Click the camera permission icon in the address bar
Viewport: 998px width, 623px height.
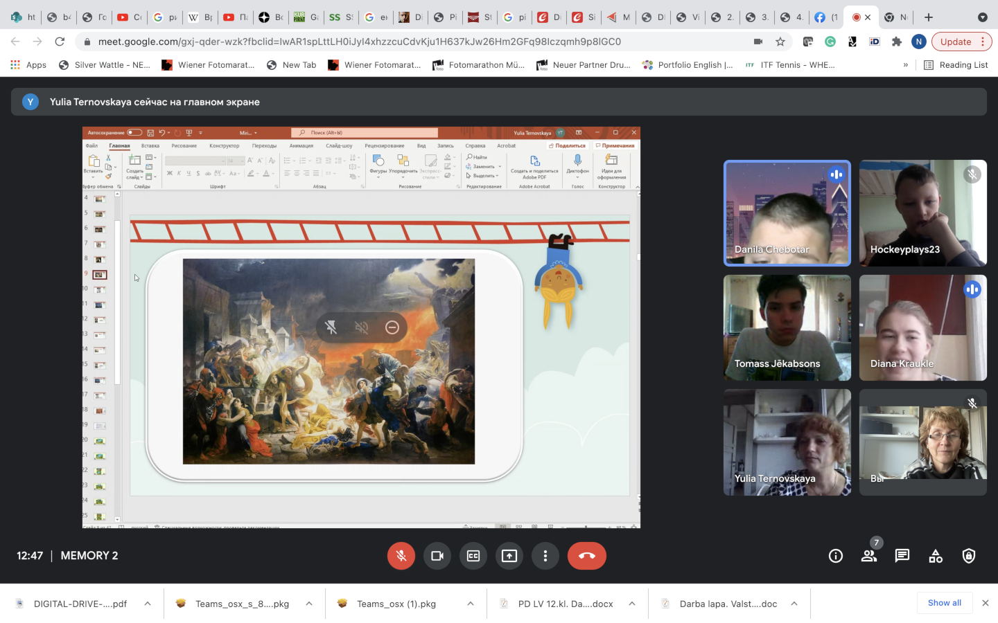pos(758,42)
